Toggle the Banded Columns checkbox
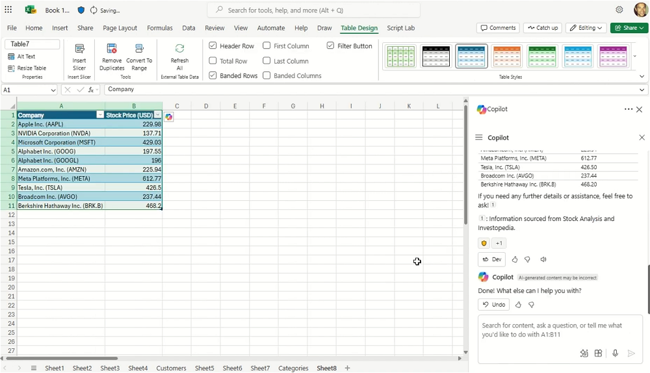The height and width of the screenshot is (373, 650). tap(266, 75)
